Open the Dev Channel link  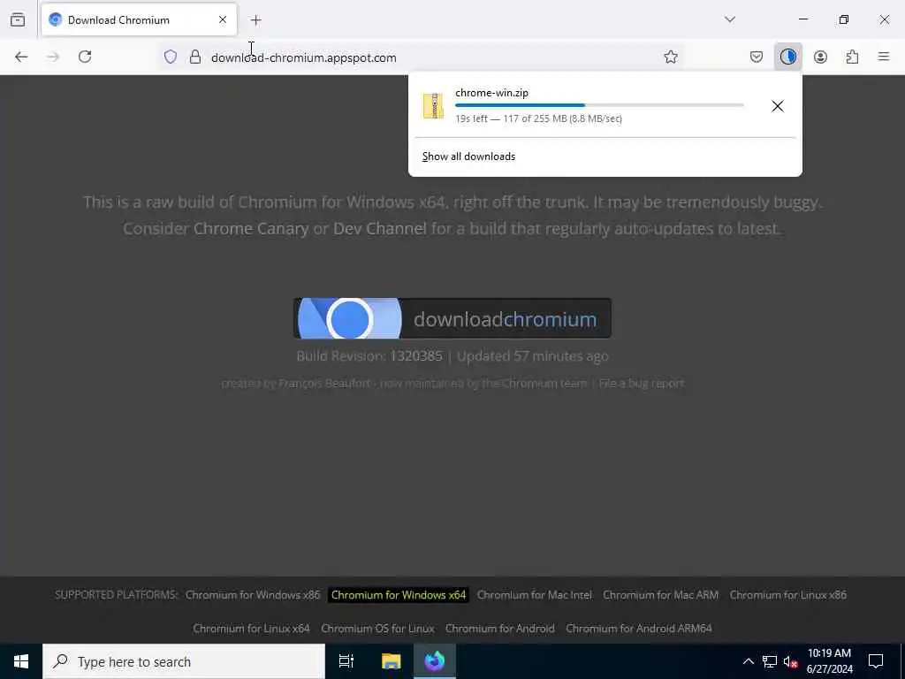380,229
